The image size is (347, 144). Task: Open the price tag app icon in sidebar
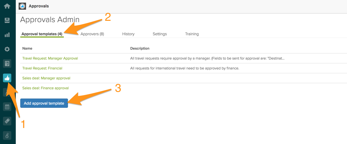[7, 121]
